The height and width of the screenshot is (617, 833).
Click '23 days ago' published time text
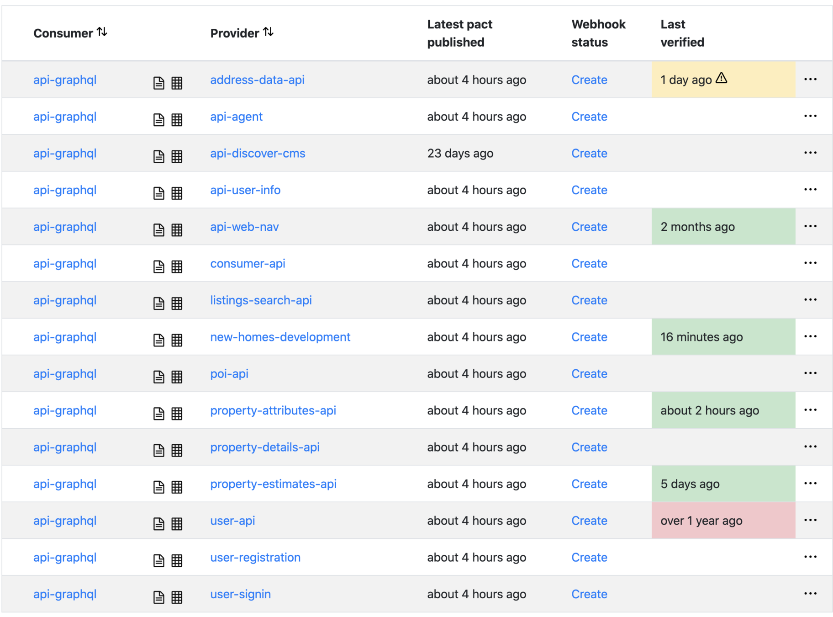click(x=460, y=153)
